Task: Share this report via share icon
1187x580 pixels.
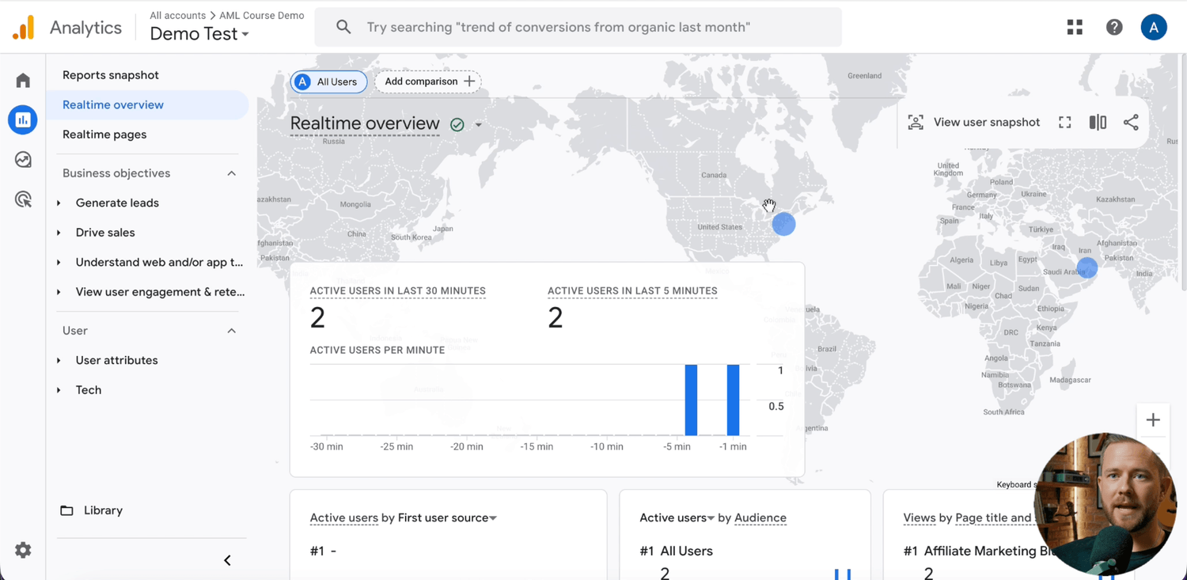Action: 1131,123
